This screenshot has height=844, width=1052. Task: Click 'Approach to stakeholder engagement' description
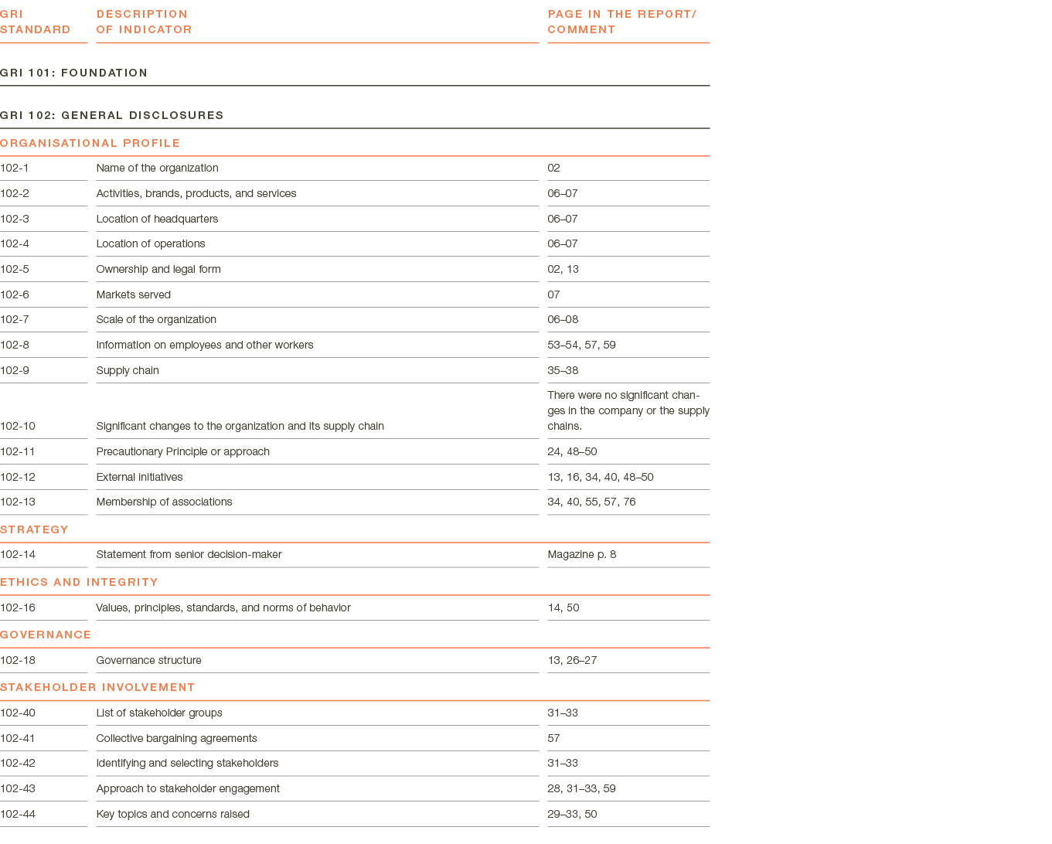click(188, 788)
